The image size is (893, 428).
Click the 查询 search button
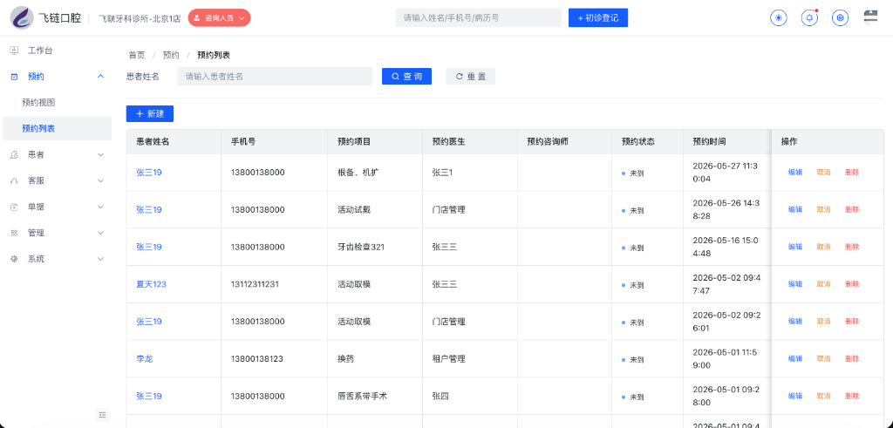(406, 76)
